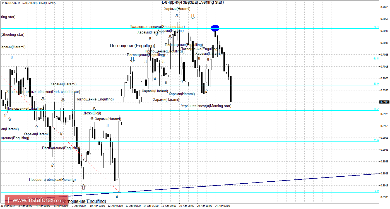Click the 0.6905 price scale value
Viewport: 390px width, 209px height.
pos(384,197)
